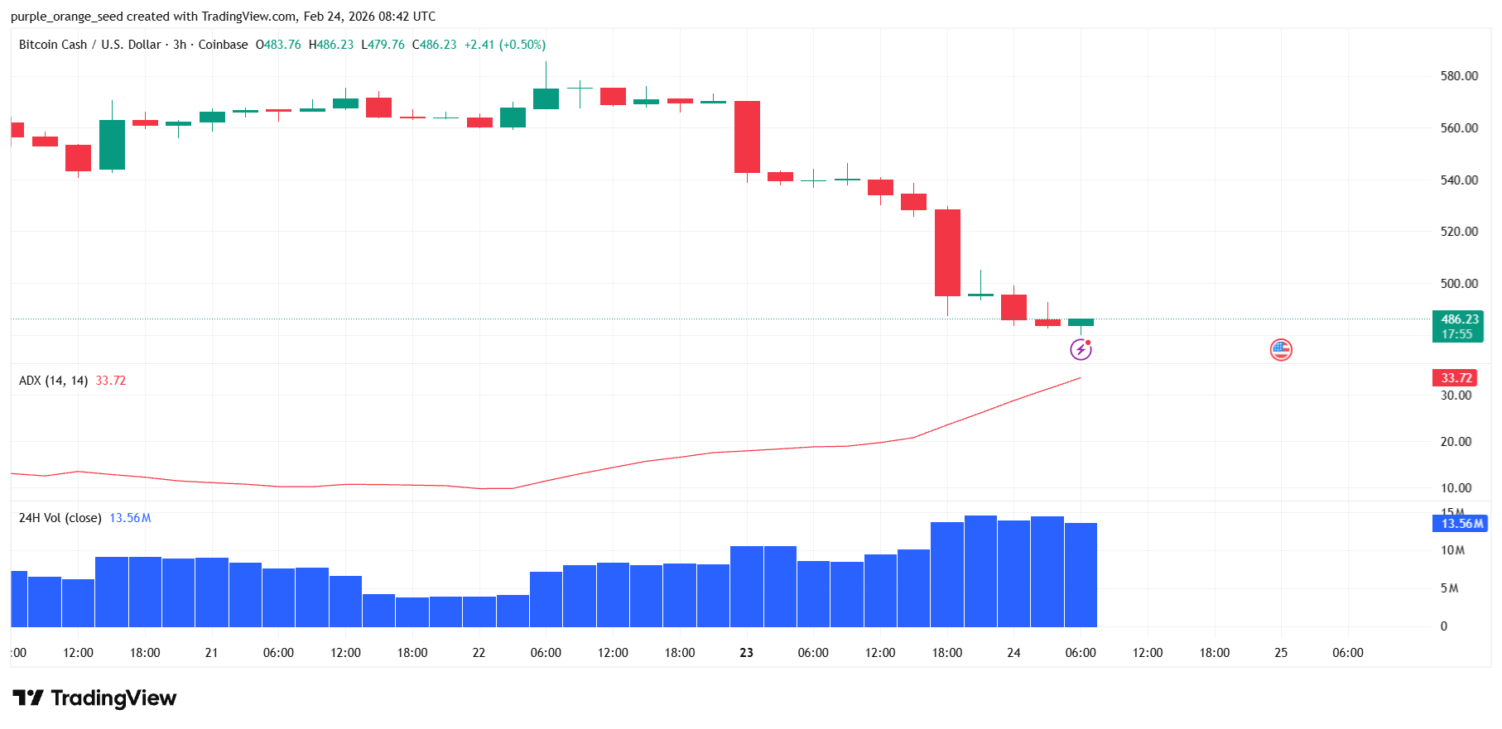Viewport: 1502px width, 729px height.
Task: Click the green 486.23 current price label
Action: tap(1458, 319)
